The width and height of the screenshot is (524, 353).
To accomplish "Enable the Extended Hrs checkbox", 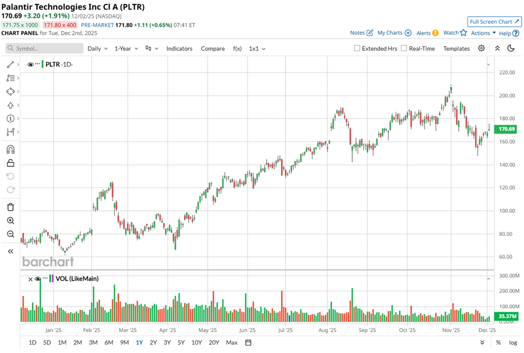I will click(x=357, y=49).
